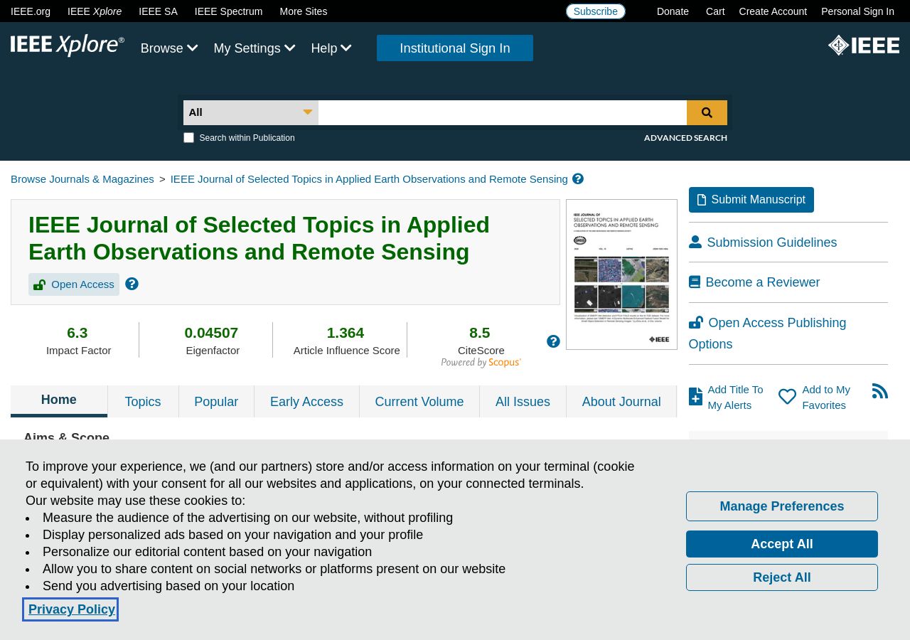Click the orange search magnifier button
Viewport: 910px width, 640px height.
(707, 112)
